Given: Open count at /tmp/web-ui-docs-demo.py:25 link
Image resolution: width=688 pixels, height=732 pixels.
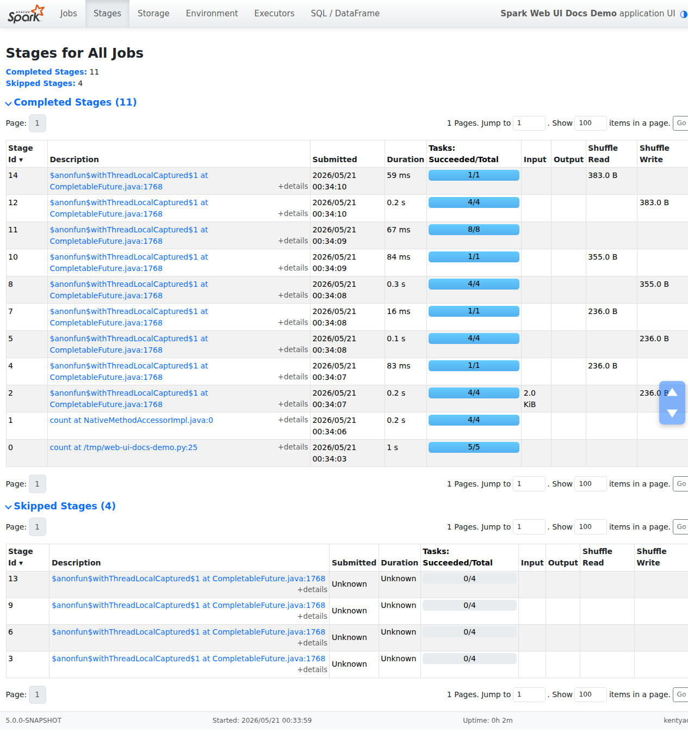Looking at the screenshot, I should click(123, 447).
